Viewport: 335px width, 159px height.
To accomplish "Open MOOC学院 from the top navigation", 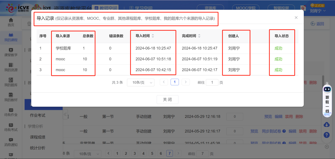I will (x=245, y=8).
